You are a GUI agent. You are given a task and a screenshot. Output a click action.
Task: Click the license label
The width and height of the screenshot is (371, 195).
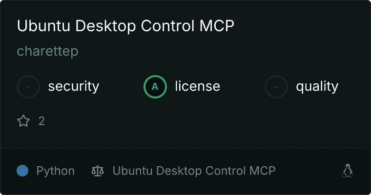tap(197, 86)
